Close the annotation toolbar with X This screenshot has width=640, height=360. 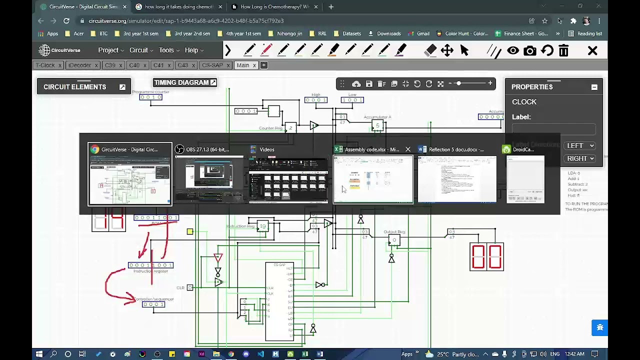point(592,50)
